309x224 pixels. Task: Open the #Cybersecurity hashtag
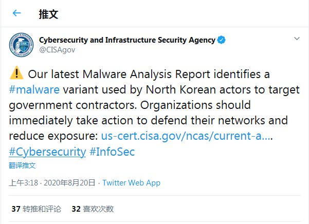(47, 152)
